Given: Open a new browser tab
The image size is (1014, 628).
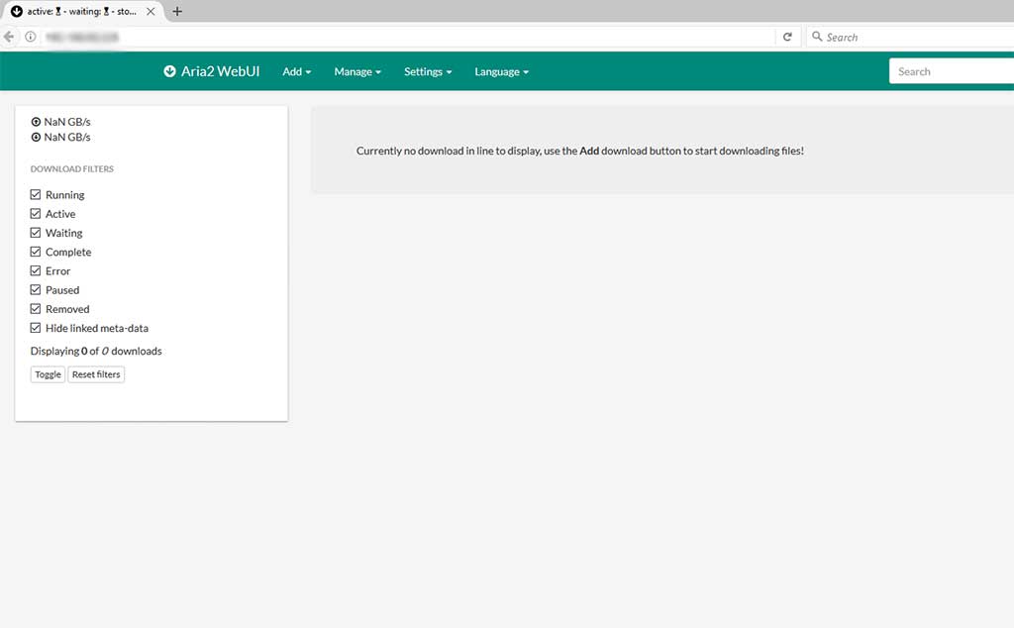Looking at the screenshot, I should click(x=176, y=11).
